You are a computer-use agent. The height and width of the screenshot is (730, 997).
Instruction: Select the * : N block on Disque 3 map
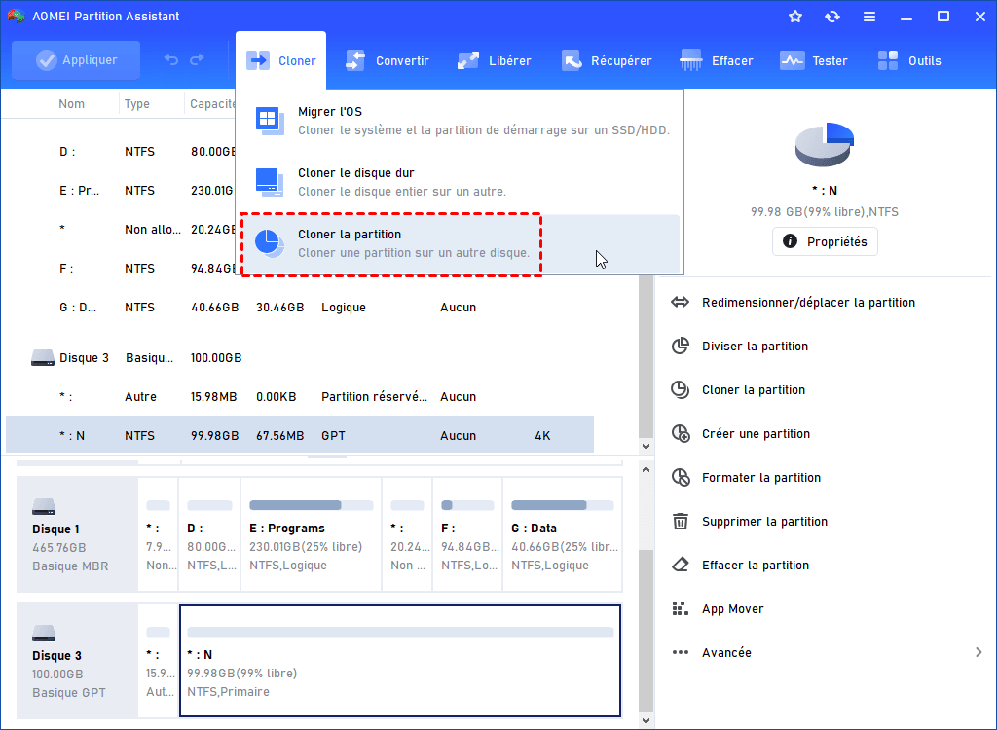click(400, 661)
